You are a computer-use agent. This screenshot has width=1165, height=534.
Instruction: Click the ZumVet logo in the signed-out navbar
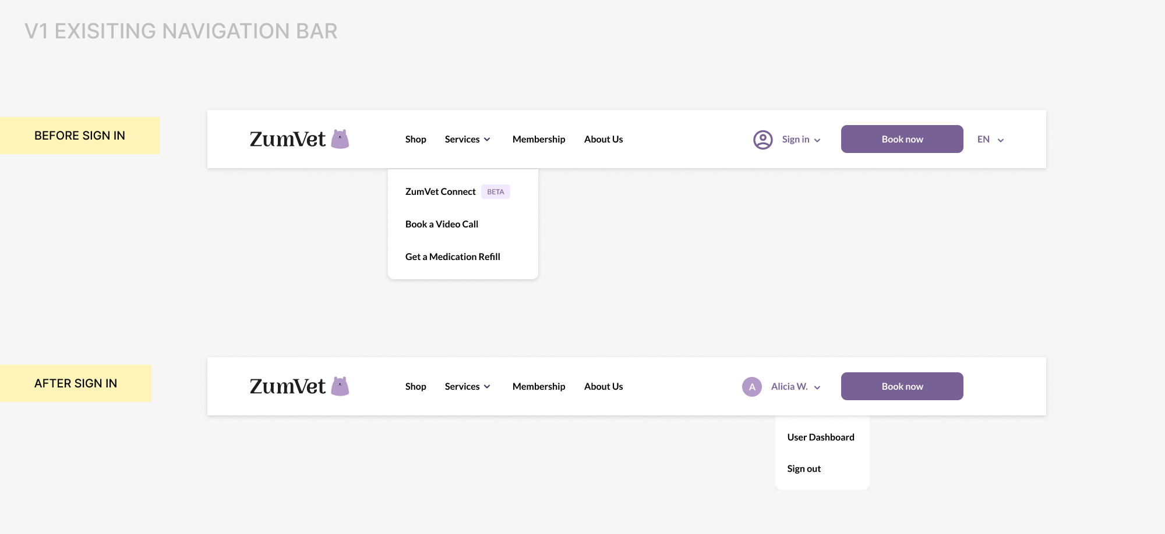point(299,140)
